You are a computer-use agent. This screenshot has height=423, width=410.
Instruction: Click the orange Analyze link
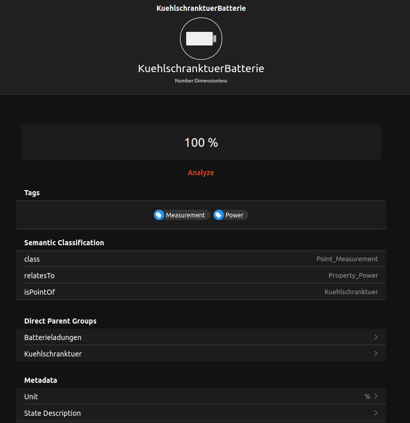click(x=201, y=173)
